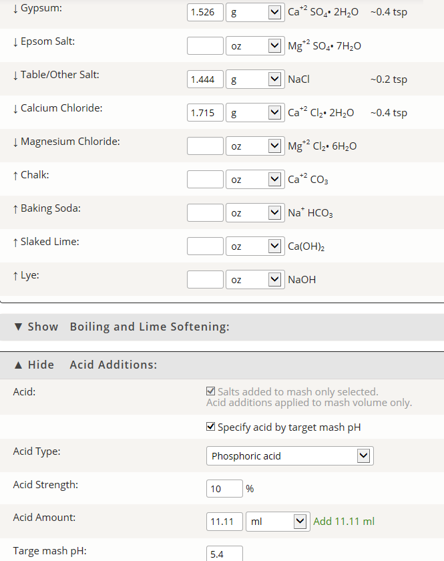This screenshot has height=561, width=444.
Task: Click the Calcium Chloride amount field
Action: (206, 113)
